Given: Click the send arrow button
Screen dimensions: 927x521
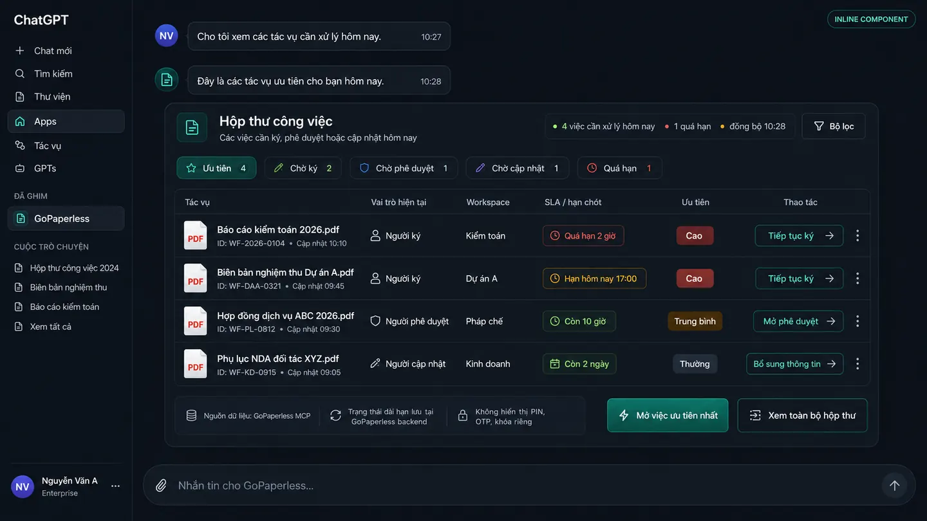Looking at the screenshot, I should coord(895,486).
